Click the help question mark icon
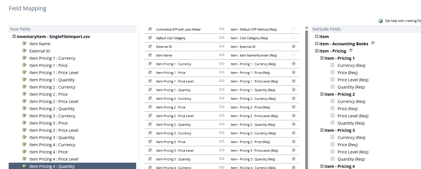 [x=381, y=21]
